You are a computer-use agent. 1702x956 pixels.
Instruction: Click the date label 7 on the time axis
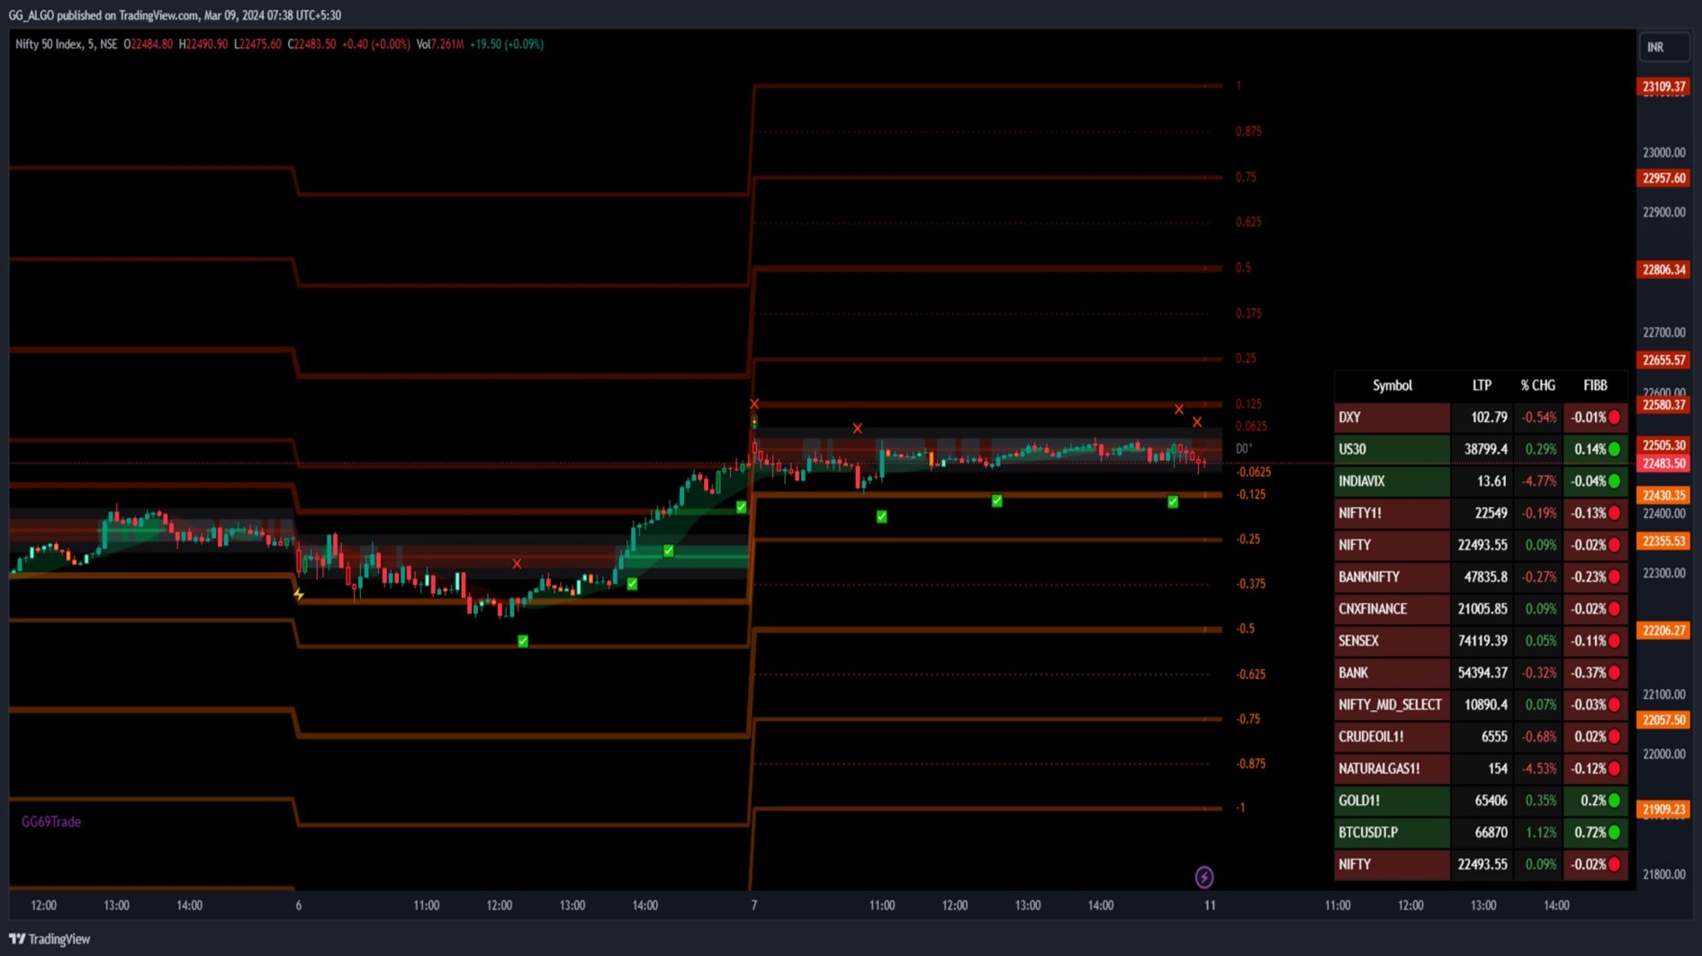[754, 906]
